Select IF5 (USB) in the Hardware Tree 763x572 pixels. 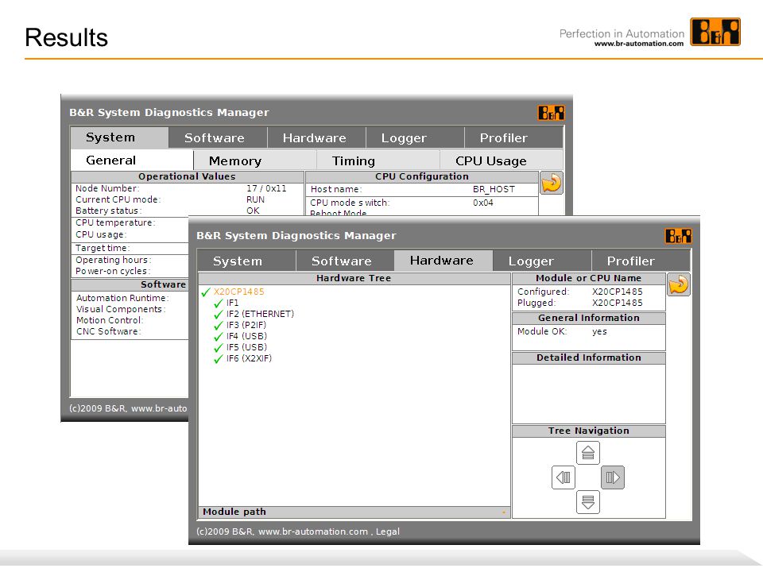[x=246, y=348]
